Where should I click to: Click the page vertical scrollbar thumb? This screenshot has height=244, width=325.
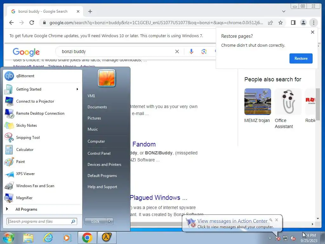[x=318, y=104]
